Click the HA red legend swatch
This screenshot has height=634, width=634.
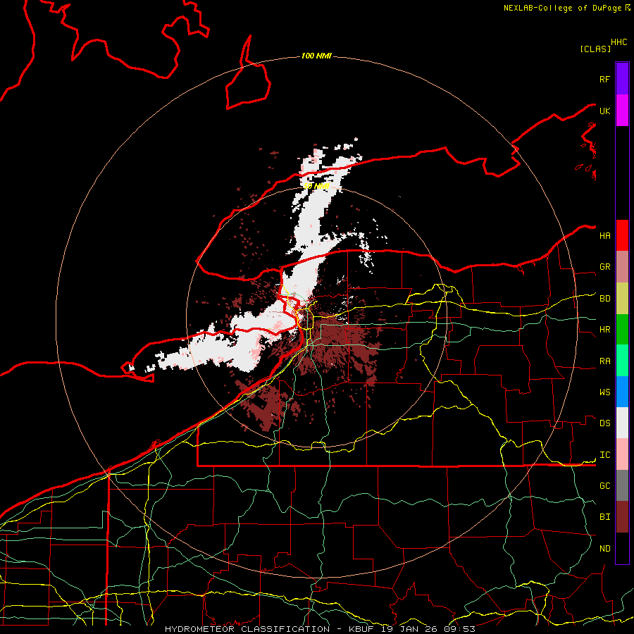pyautogui.click(x=622, y=235)
